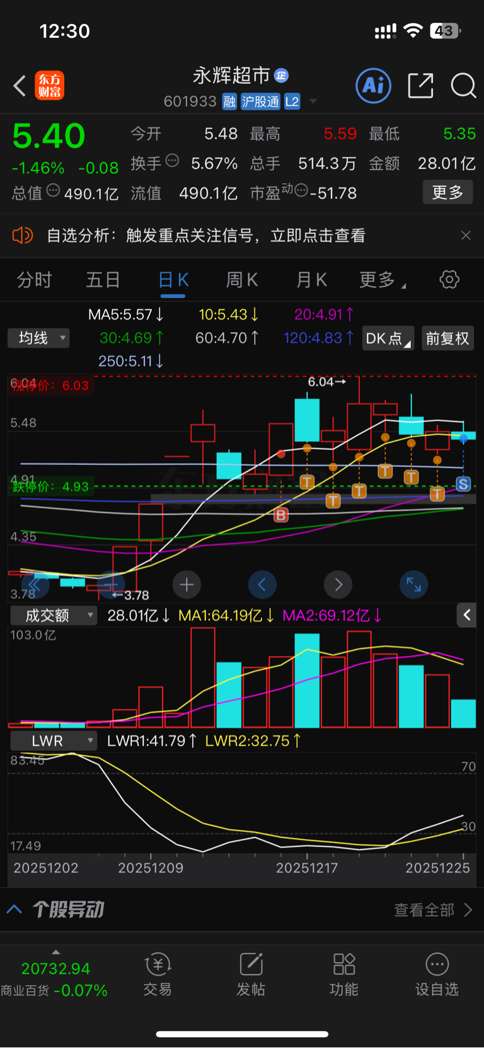Tap the verified badge beside 永辉超市
The width and height of the screenshot is (484, 1048).
281,76
